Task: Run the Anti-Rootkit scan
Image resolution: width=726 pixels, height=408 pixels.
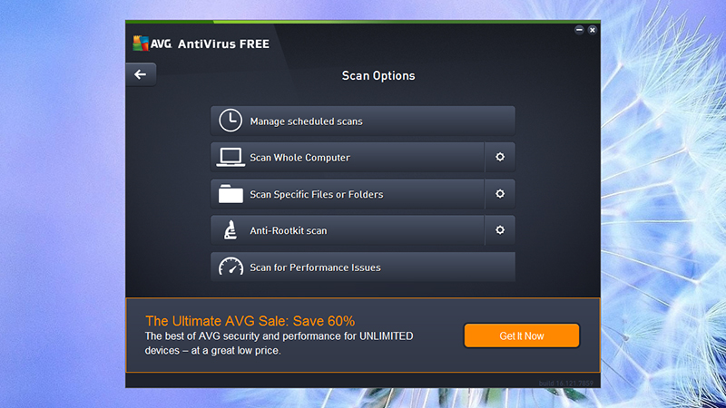Action: [348, 230]
